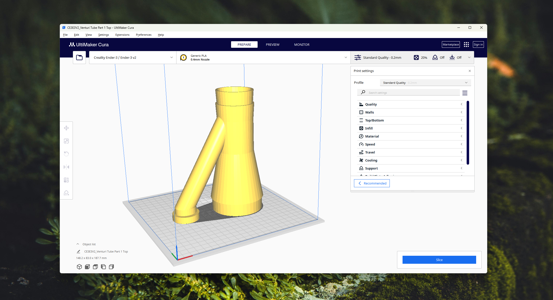Click the extruder 1 material icon

point(183,57)
